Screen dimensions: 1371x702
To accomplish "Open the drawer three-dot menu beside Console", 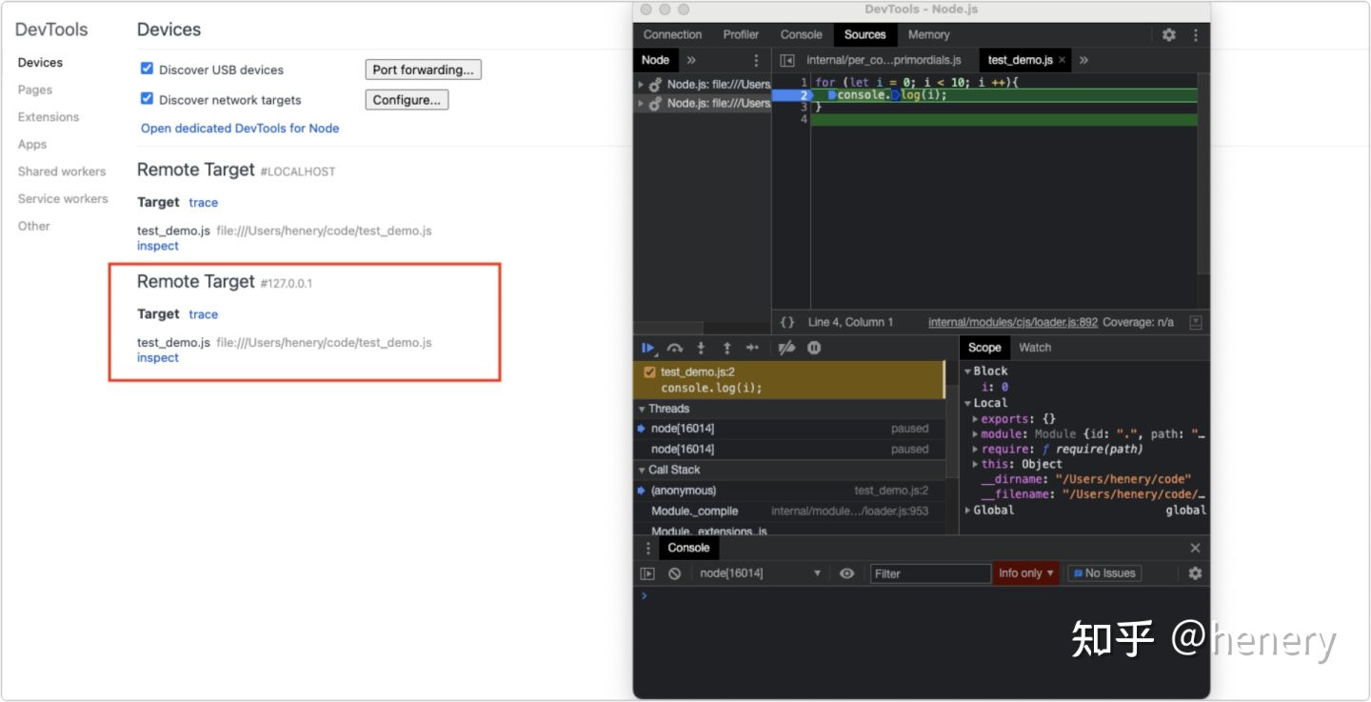I will click(x=648, y=548).
